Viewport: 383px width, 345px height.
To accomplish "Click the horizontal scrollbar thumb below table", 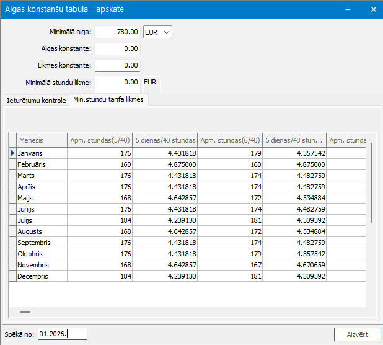I will pyautogui.click(x=25, y=312).
